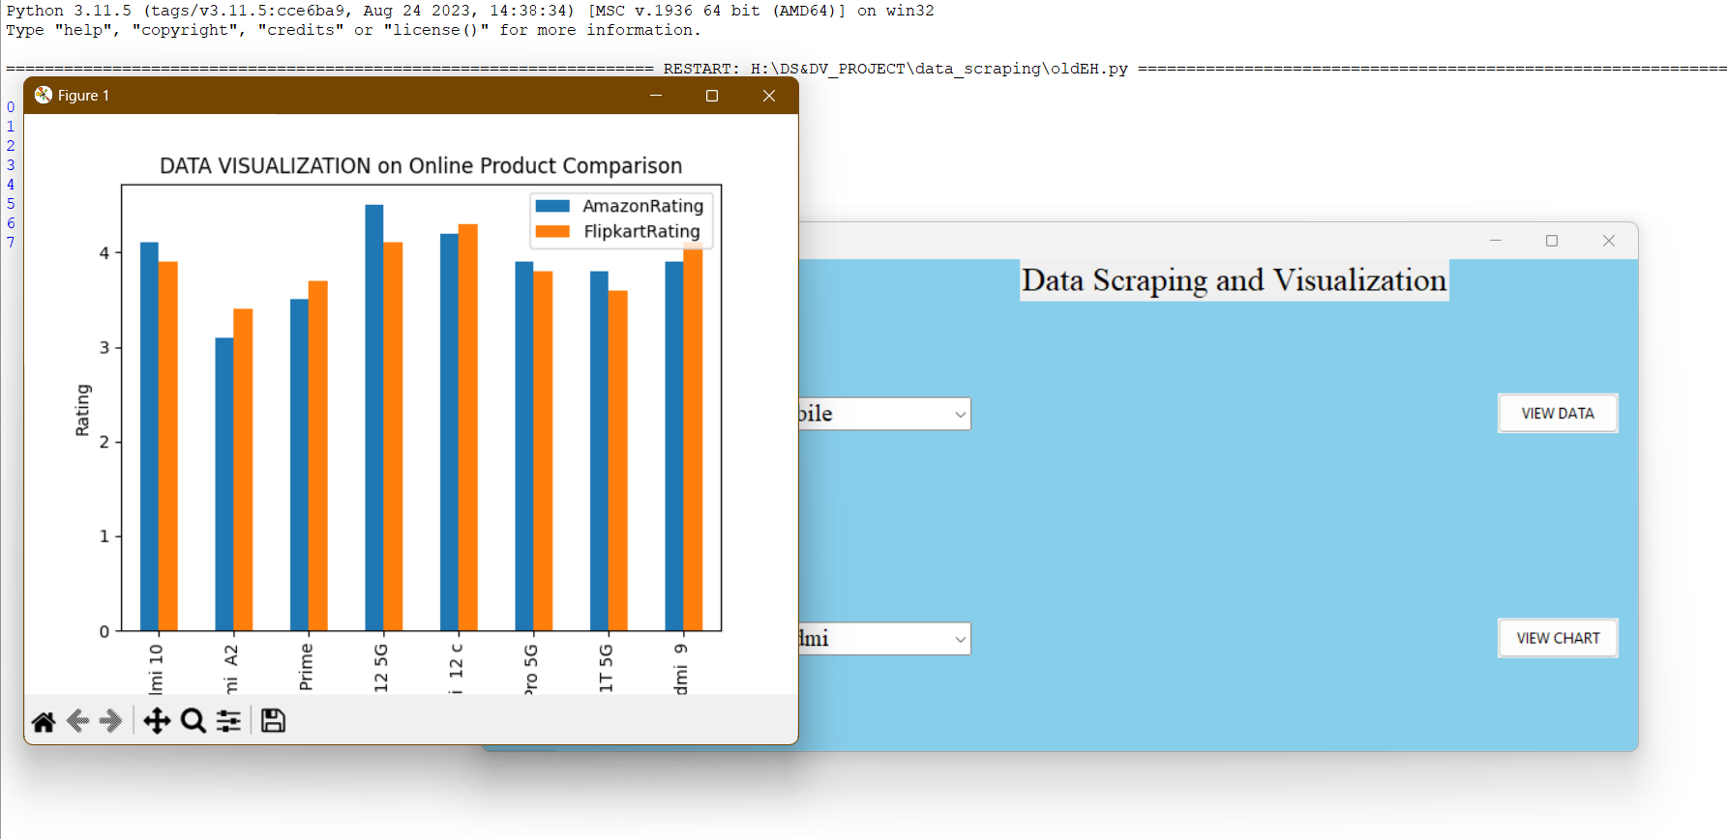Click the AmazonRating legend label
This screenshot has width=1727, height=839.
click(642, 206)
